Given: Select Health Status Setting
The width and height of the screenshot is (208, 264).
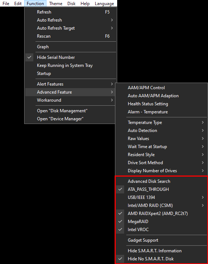Looking at the screenshot, I should [x=161, y=104].
